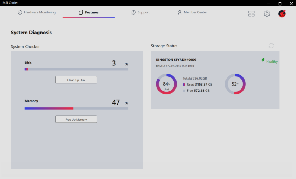This screenshot has width=296, height=179.
Task: Go to the Member Center tab
Action: [192, 12]
